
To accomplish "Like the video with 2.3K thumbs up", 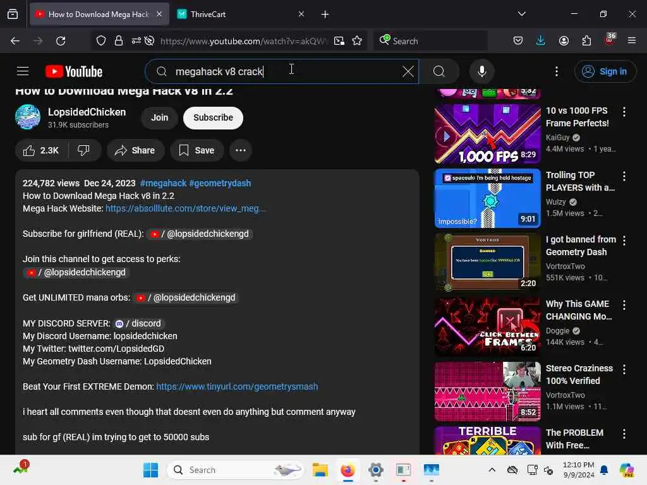I will [41, 150].
